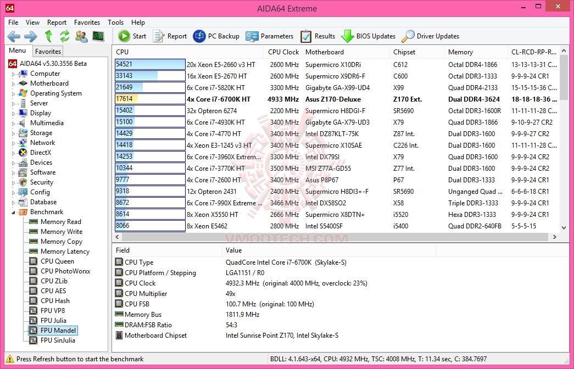Expand the Computer tree node
The image size is (574, 369).
point(14,74)
